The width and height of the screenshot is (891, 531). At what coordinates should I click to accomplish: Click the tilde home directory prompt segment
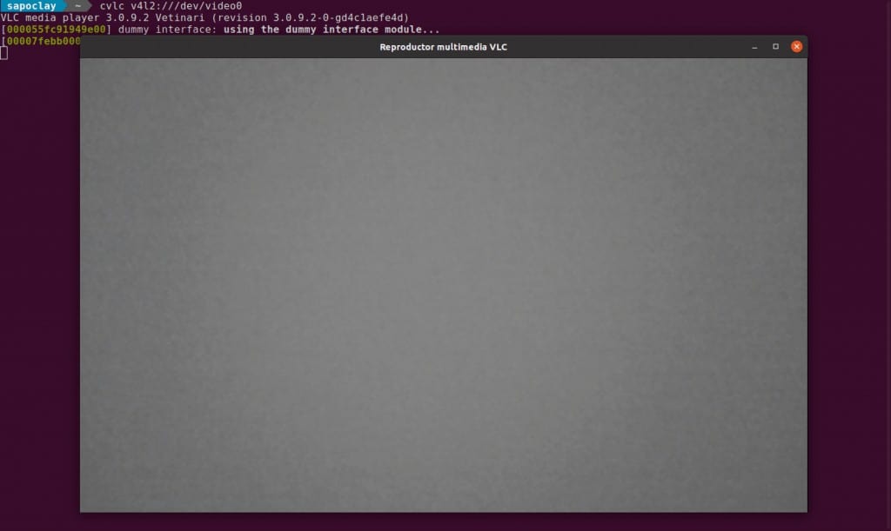[x=77, y=6]
